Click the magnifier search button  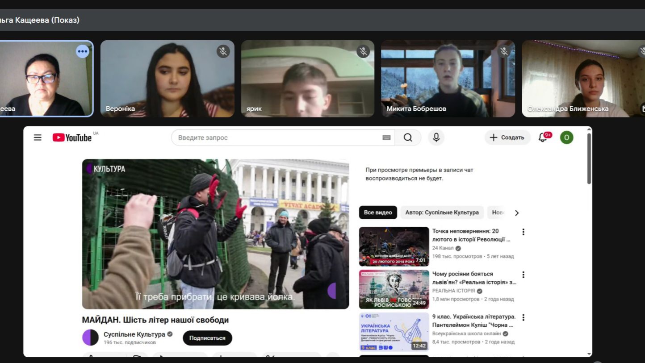point(408,138)
